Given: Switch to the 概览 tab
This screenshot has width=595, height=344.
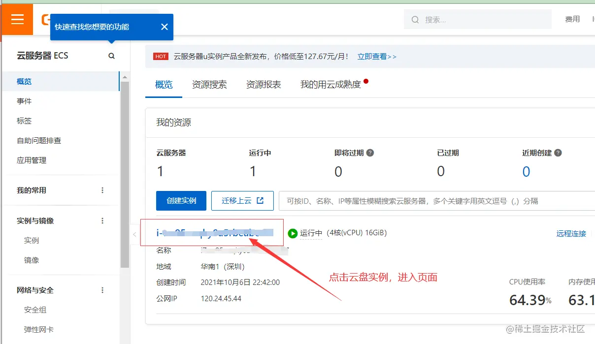Looking at the screenshot, I should [x=164, y=85].
